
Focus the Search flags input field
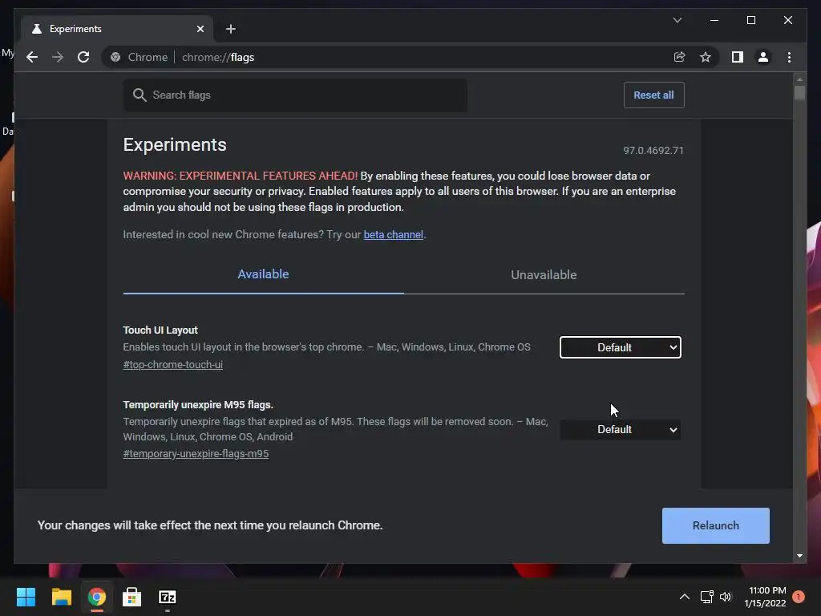pyautogui.click(x=295, y=95)
